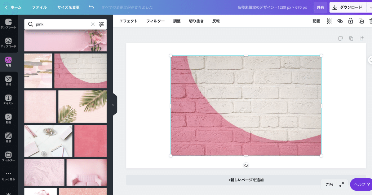372x195 pixels.
Task: Click the 共有 (share) button
Action: coord(320,7)
